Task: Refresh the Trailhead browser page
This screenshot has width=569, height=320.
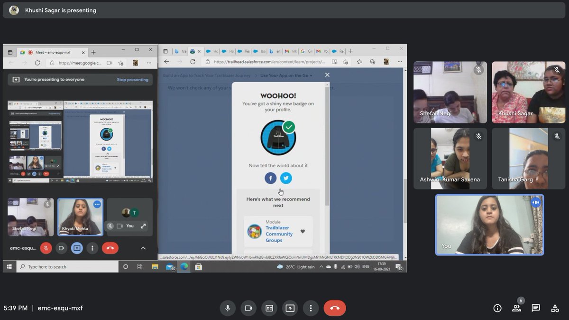Action: [193, 62]
